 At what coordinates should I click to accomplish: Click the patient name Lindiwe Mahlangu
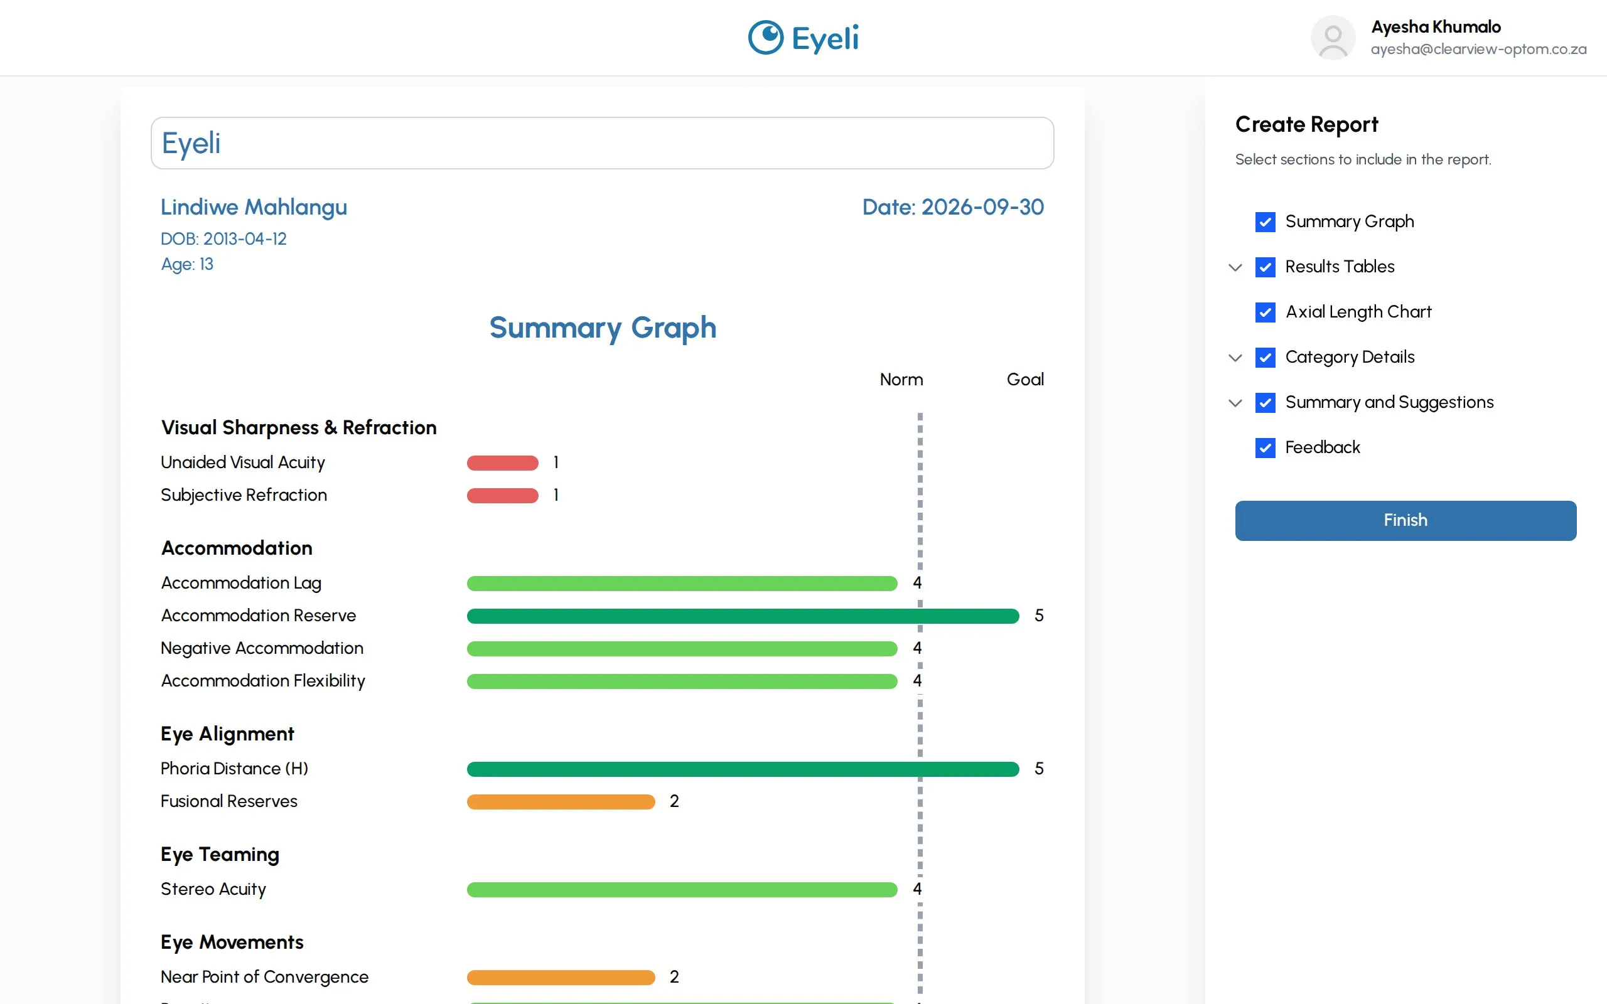(x=254, y=207)
